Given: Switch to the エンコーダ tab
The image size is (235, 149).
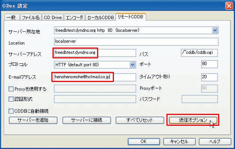Looking at the screenshot, I should tap(75, 17).
